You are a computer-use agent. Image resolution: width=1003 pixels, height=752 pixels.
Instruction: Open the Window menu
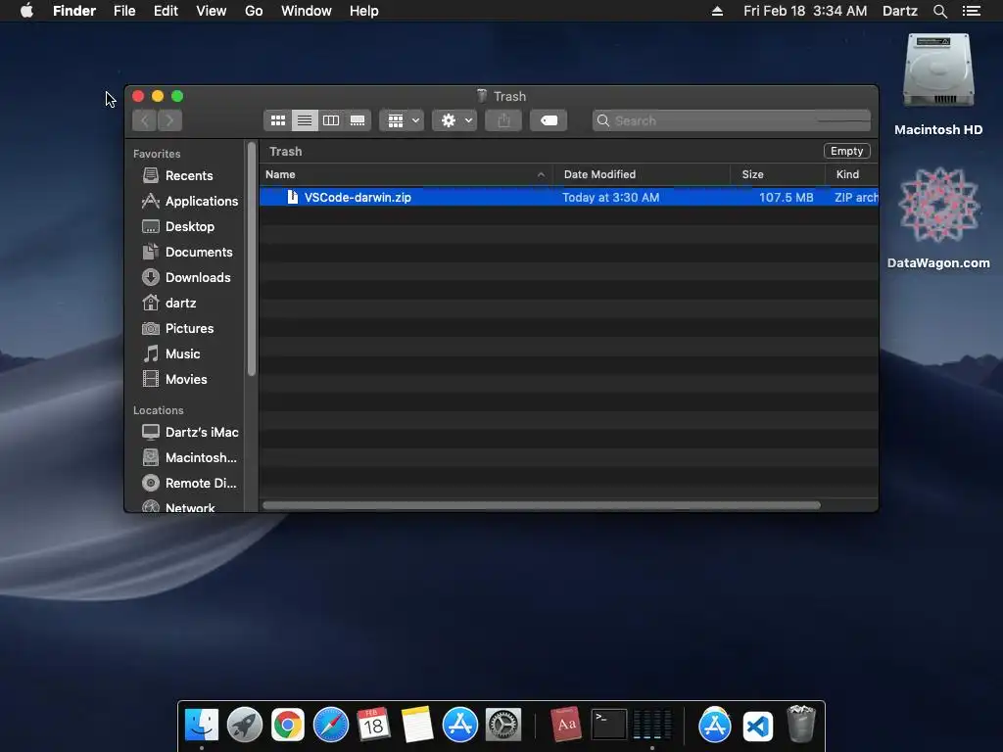[307, 11]
